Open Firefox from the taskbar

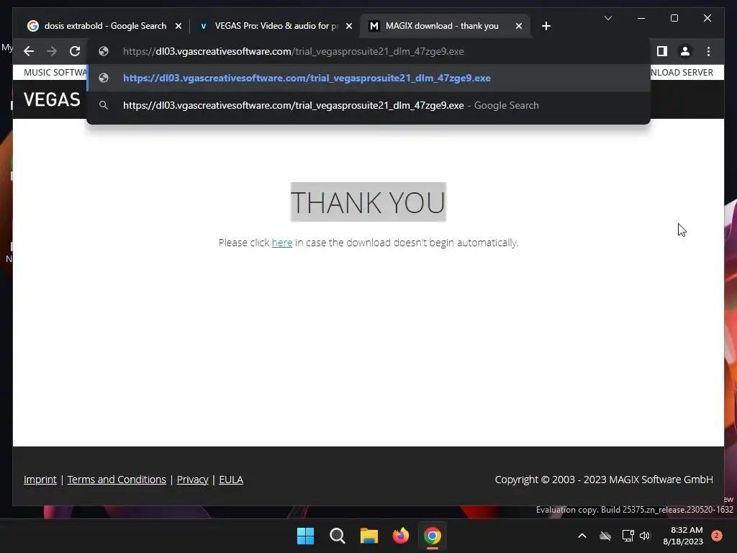click(400, 536)
